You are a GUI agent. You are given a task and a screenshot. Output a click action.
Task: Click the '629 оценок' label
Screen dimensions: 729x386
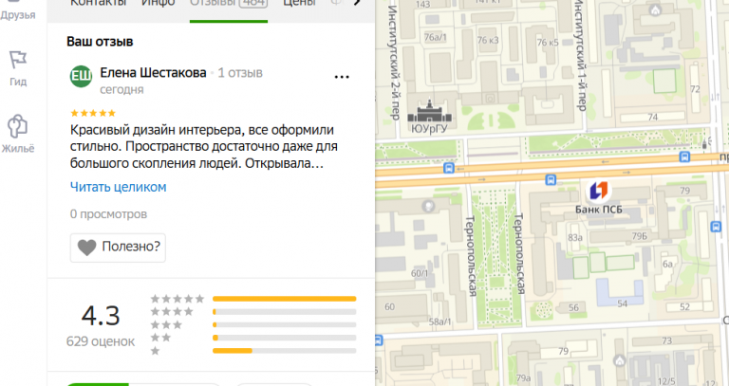point(101,341)
